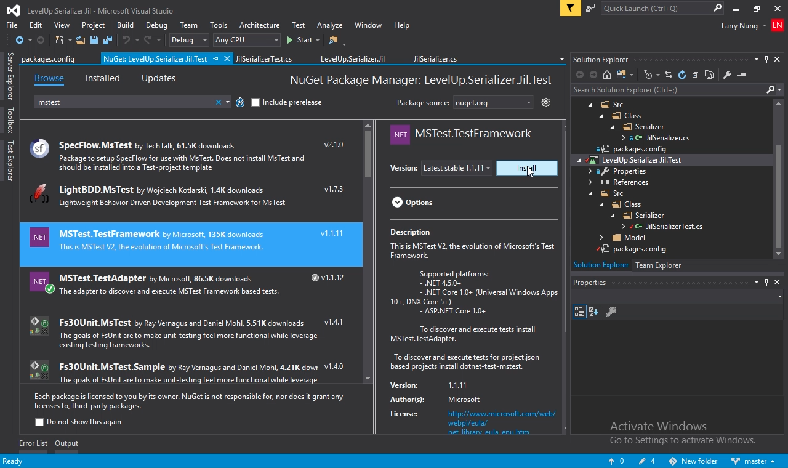Click the NuGet settings gear icon
This screenshot has width=788, height=468.
(545, 102)
